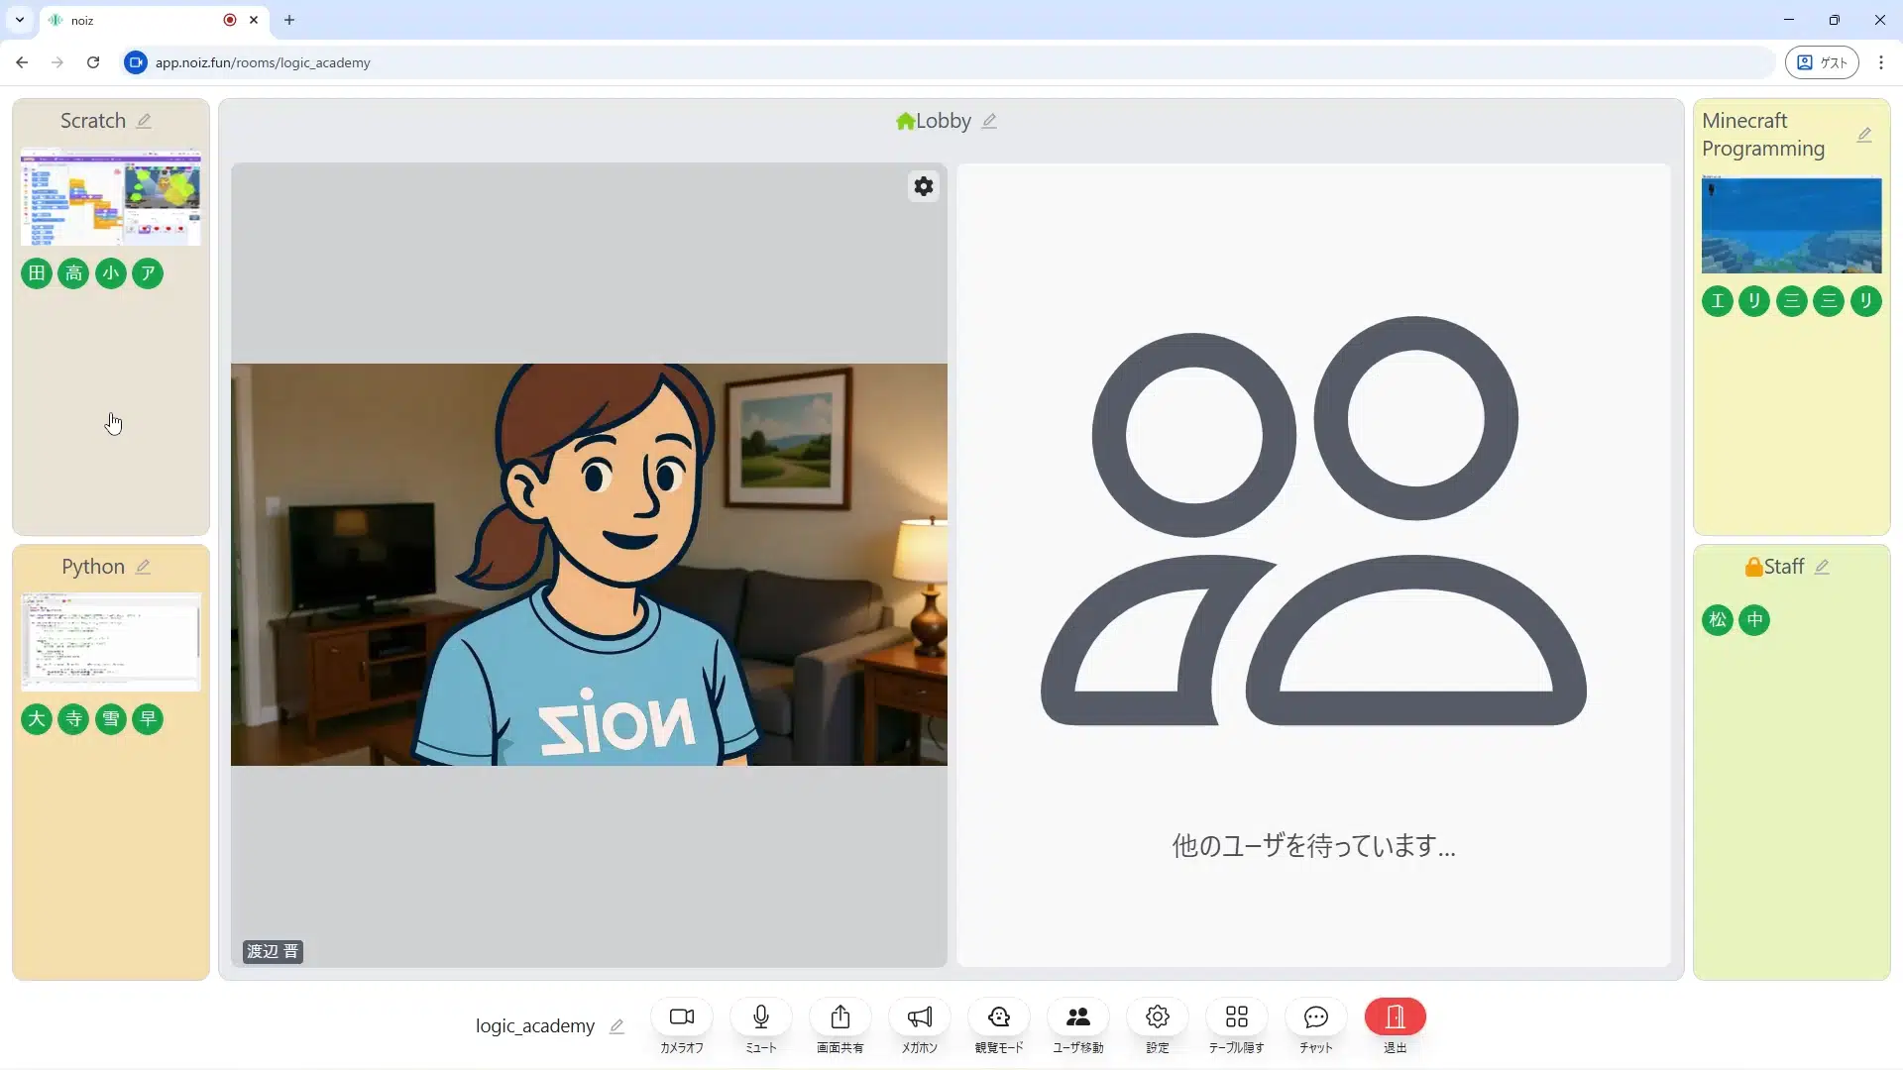Open the Chrome three-dot menu
This screenshot has height=1070, width=1903.
(x=1881, y=61)
